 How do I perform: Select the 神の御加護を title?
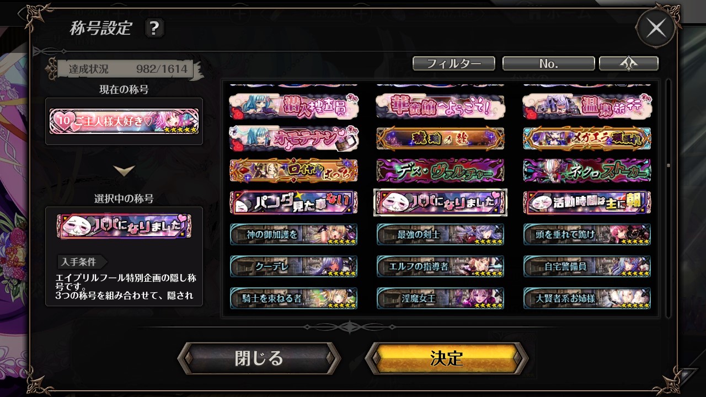(293, 234)
